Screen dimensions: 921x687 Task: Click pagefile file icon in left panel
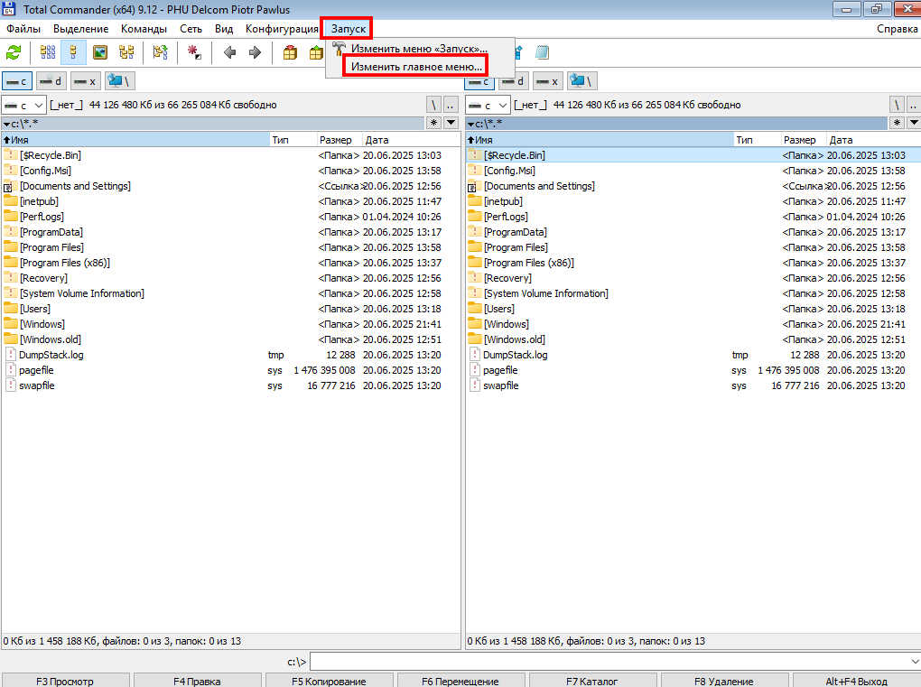pyautogui.click(x=11, y=370)
